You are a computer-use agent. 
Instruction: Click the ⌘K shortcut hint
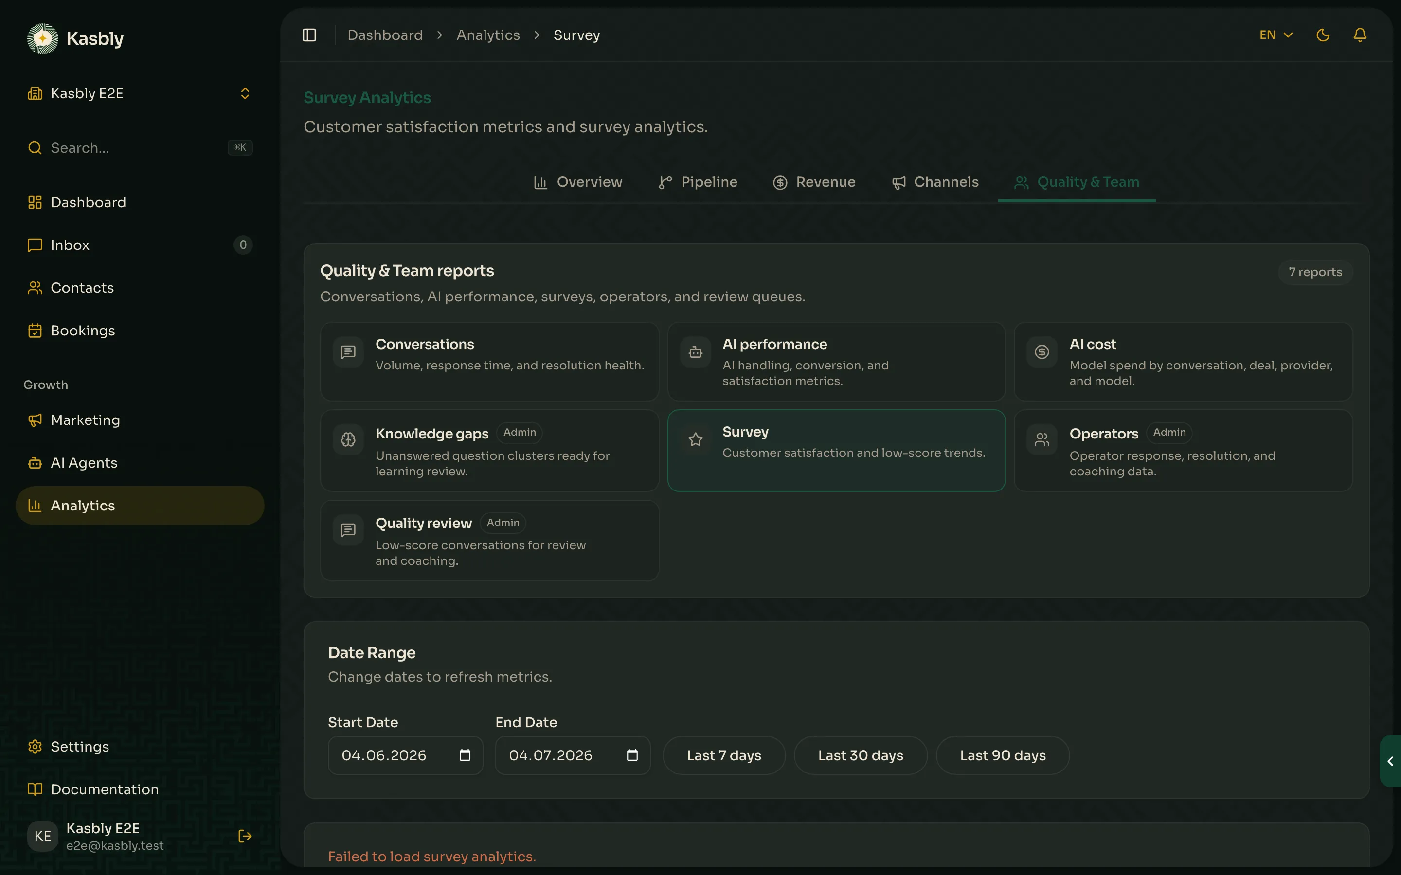pyautogui.click(x=240, y=148)
